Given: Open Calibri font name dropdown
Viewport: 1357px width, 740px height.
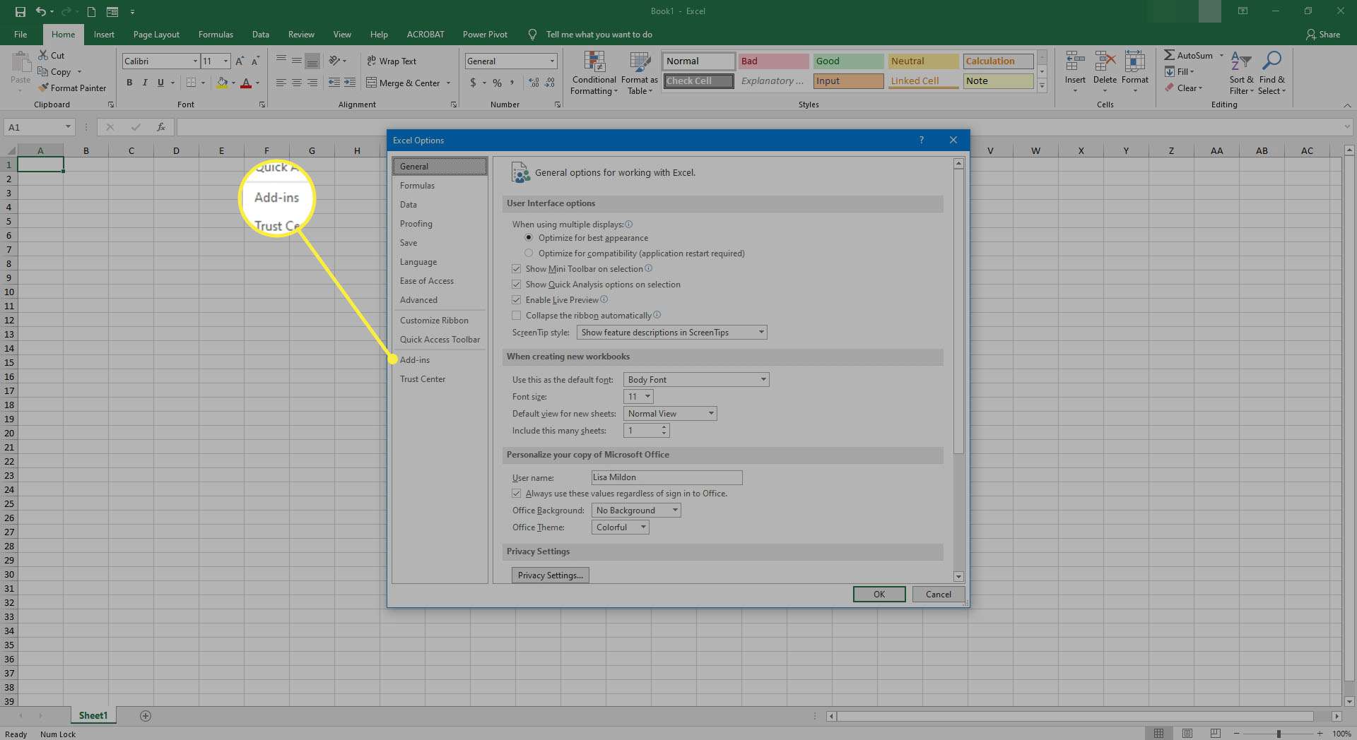Looking at the screenshot, I should click(196, 61).
